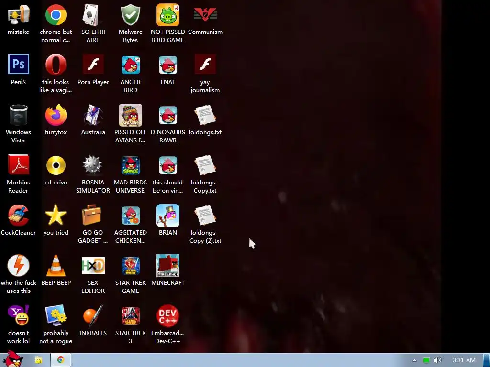Select the loldongs.txt file
This screenshot has width=490, height=367.
coord(205,115)
